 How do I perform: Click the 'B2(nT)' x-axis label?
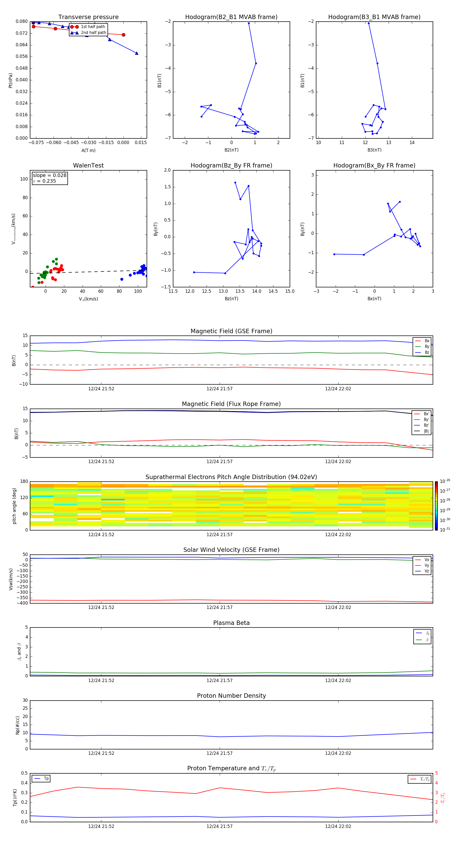coord(231,150)
